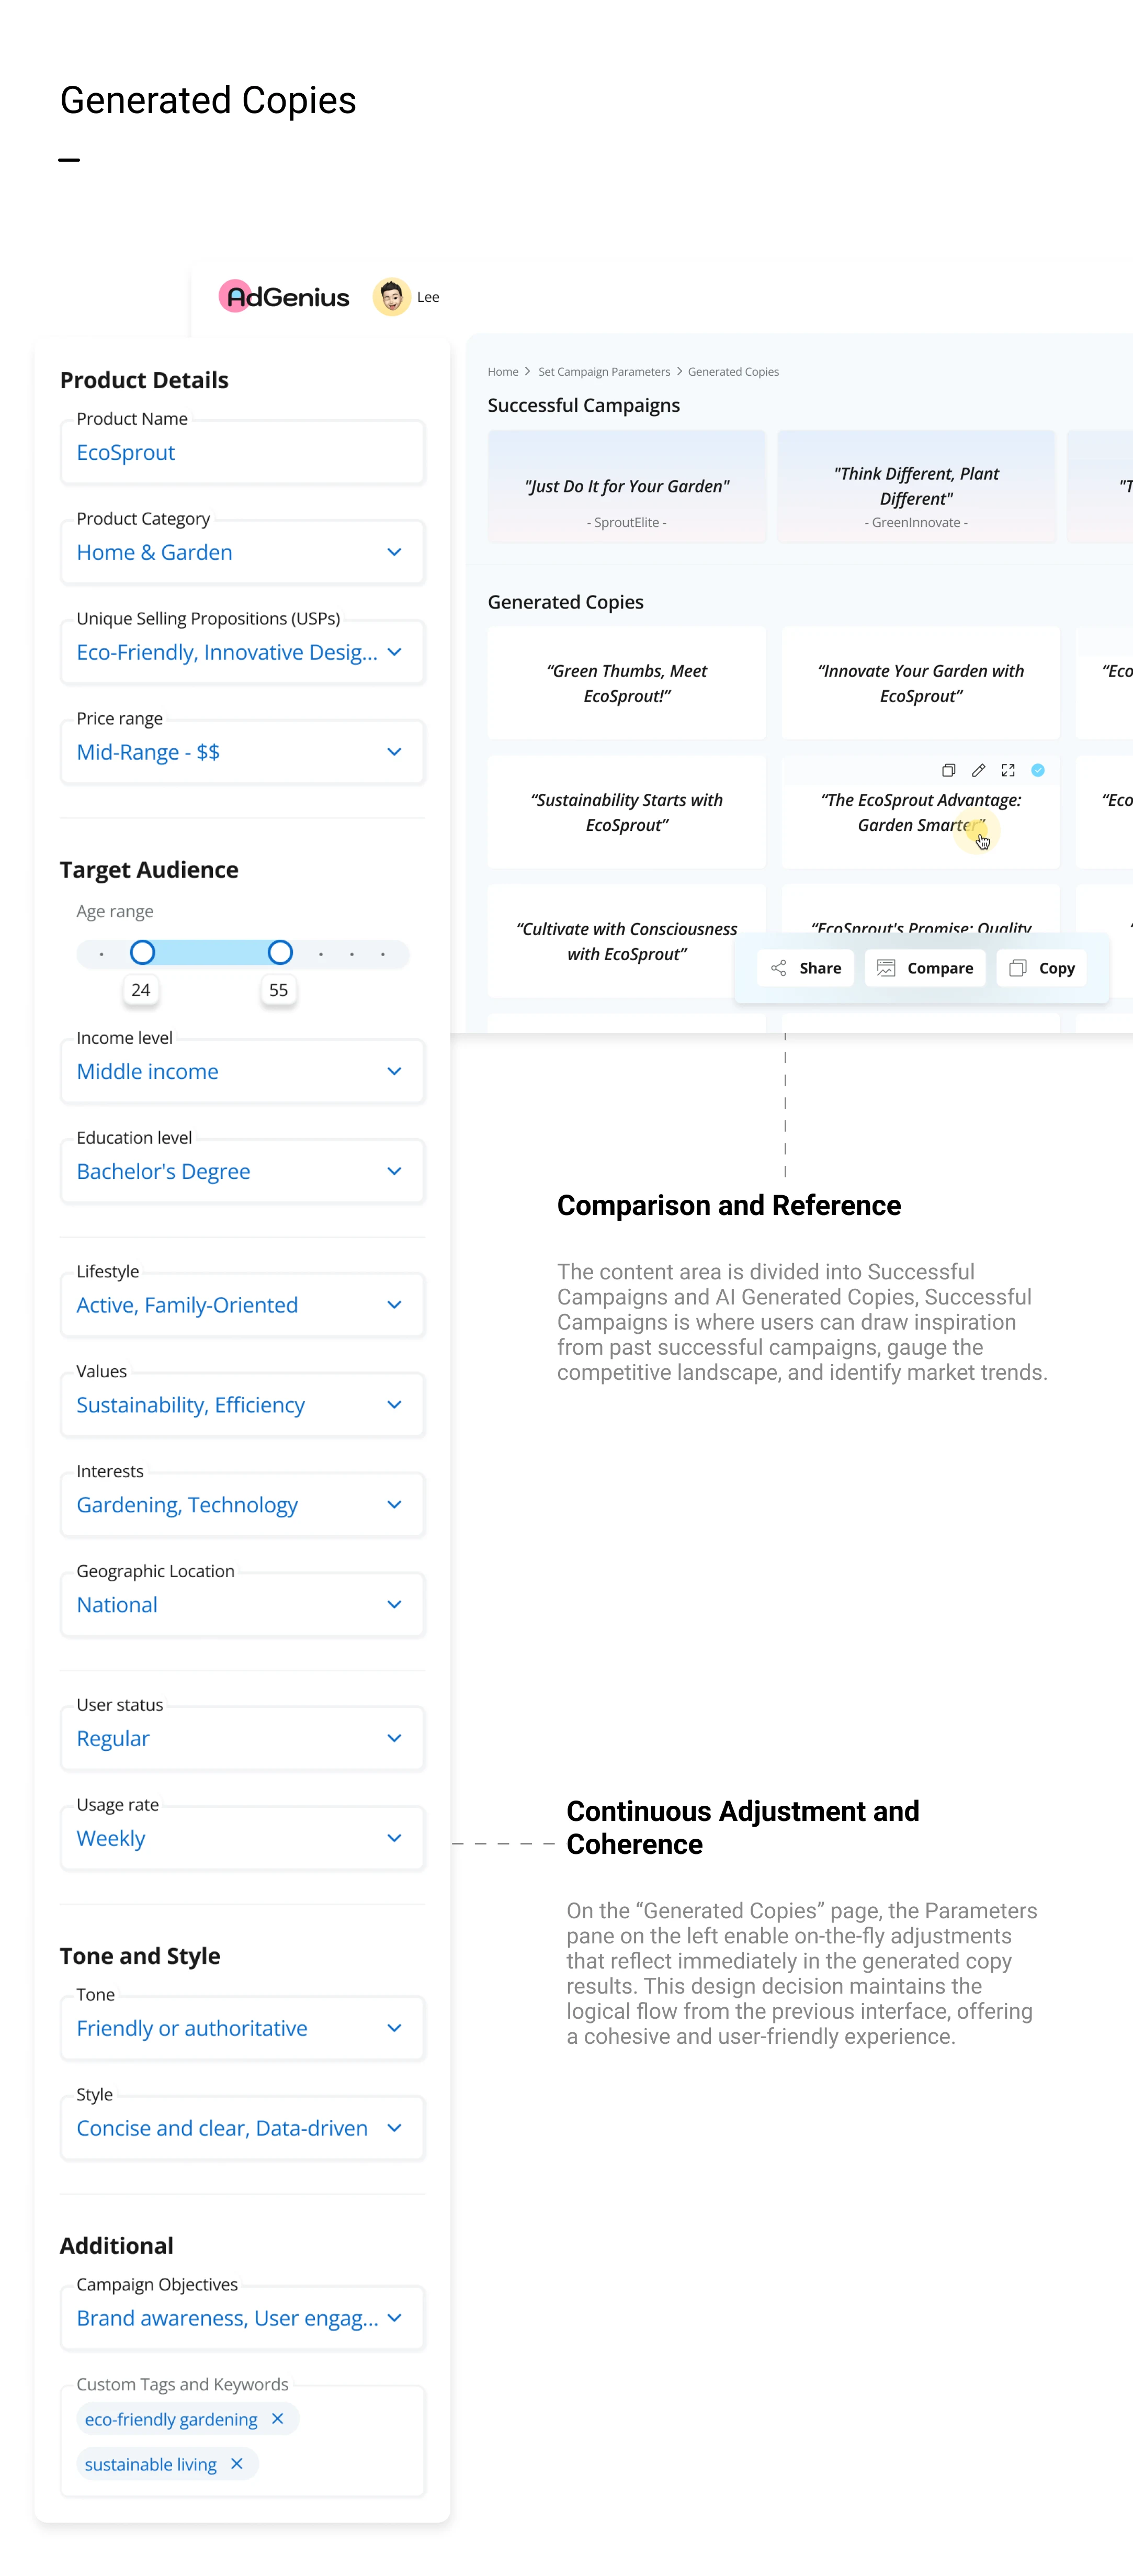Click the copy icon on EcoSprout Advantage card
This screenshot has height=2576, width=1133.
pos(948,770)
